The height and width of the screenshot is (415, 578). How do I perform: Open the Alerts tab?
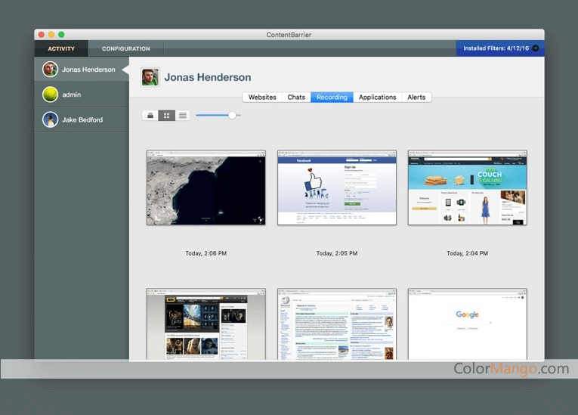coord(416,97)
